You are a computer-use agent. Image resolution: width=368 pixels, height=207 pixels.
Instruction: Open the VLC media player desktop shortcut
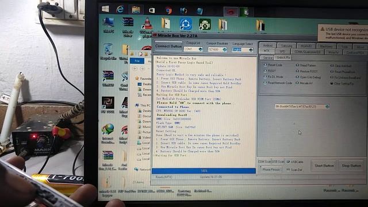[147, 27]
